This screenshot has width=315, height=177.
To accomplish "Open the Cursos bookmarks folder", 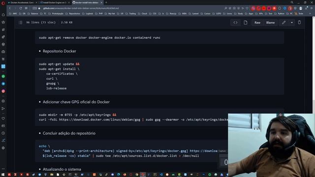I will point(206,14).
